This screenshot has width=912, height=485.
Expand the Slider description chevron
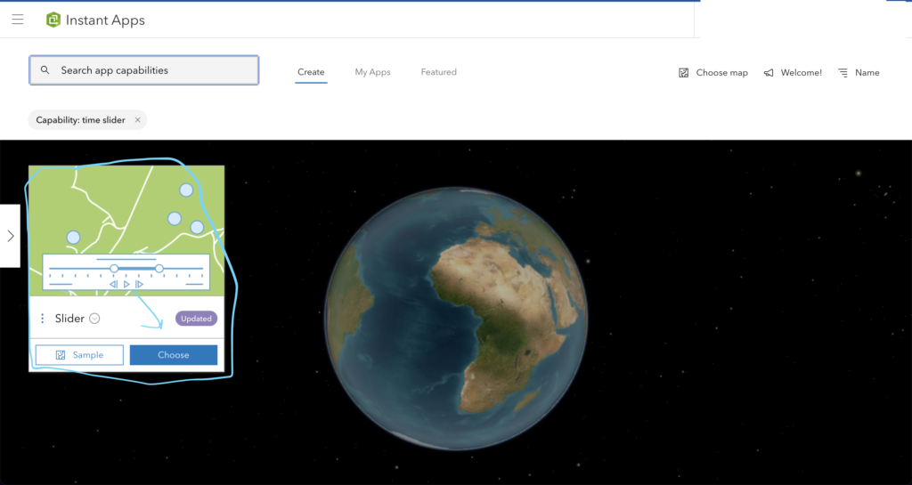pyautogui.click(x=94, y=319)
